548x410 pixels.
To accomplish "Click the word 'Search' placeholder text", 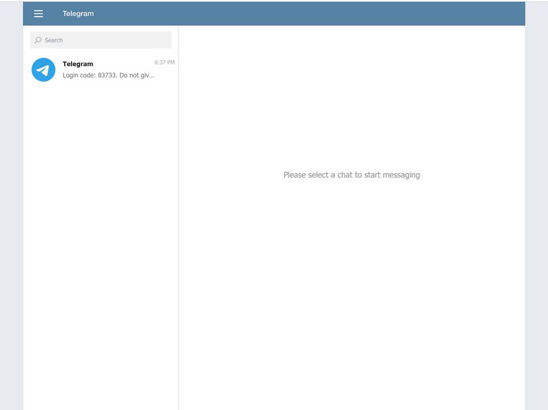I will (54, 40).
